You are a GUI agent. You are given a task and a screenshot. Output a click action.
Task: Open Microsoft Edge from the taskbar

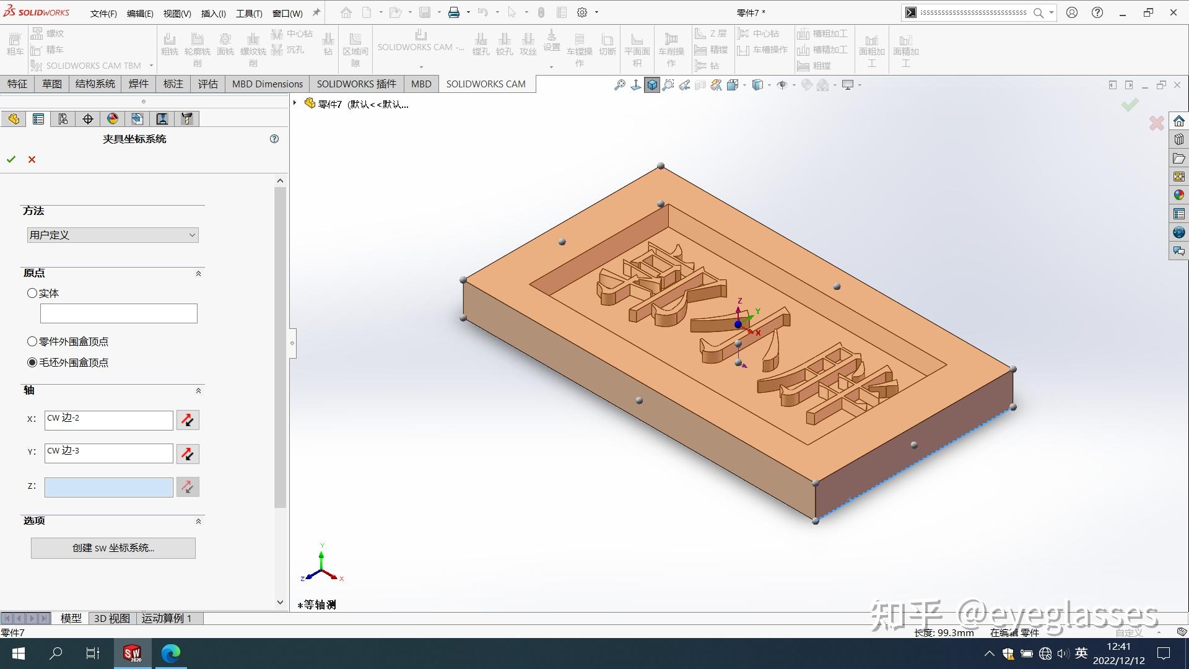pos(171,653)
